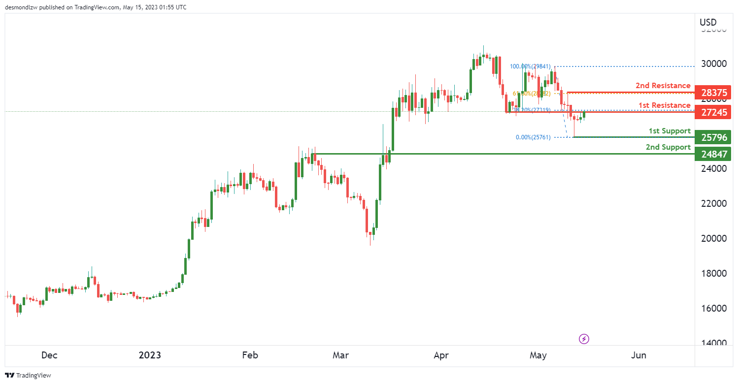The width and height of the screenshot is (738, 384).
Task: Click the Jun label on time axis
Action: click(639, 355)
